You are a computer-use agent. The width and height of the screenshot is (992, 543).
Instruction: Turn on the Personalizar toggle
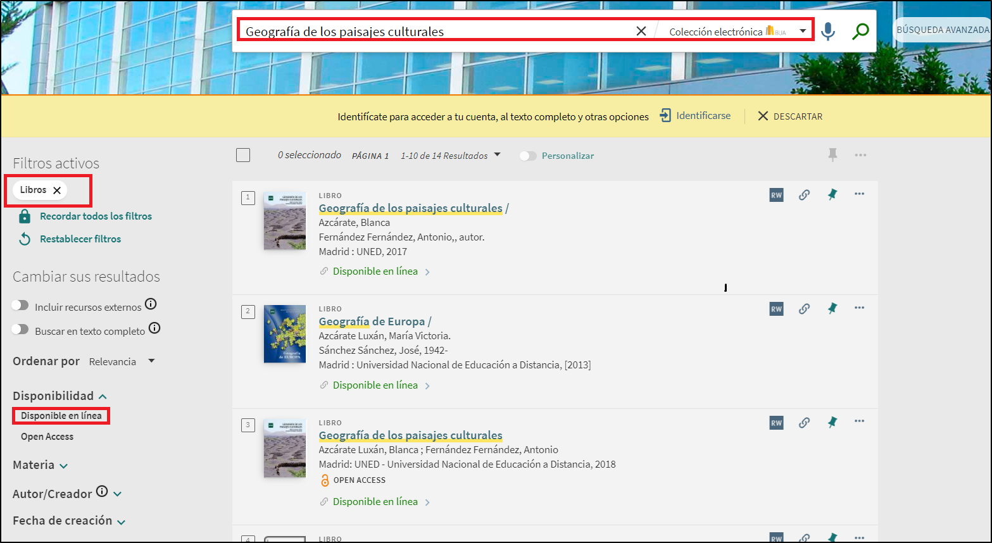coord(528,156)
